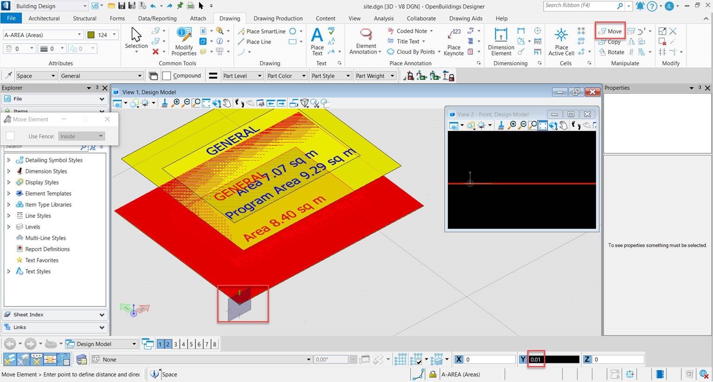Tick the Use Fence checkbox
This screenshot has height=382, width=713.
(x=10, y=136)
